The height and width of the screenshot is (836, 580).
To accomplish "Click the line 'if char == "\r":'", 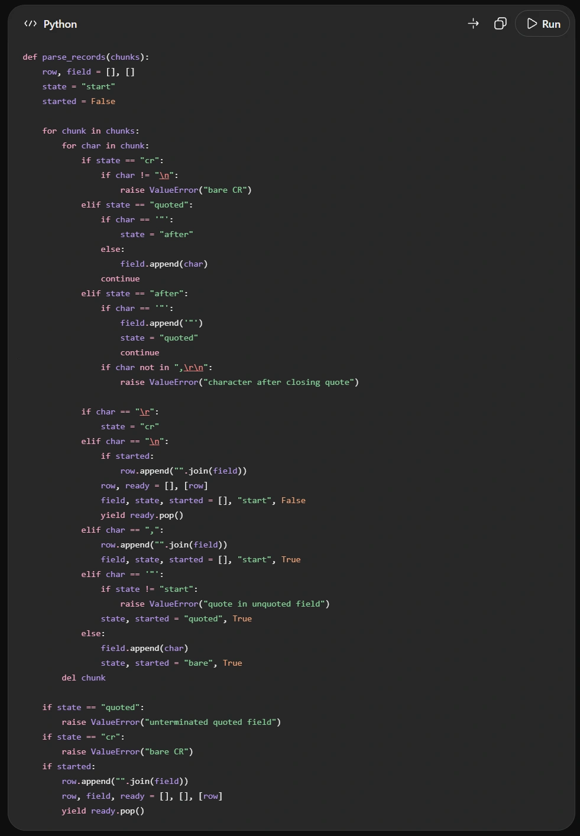I will (120, 411).
